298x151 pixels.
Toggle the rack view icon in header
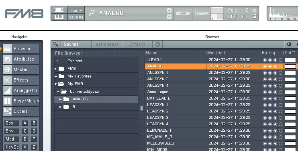coord(59,10)
